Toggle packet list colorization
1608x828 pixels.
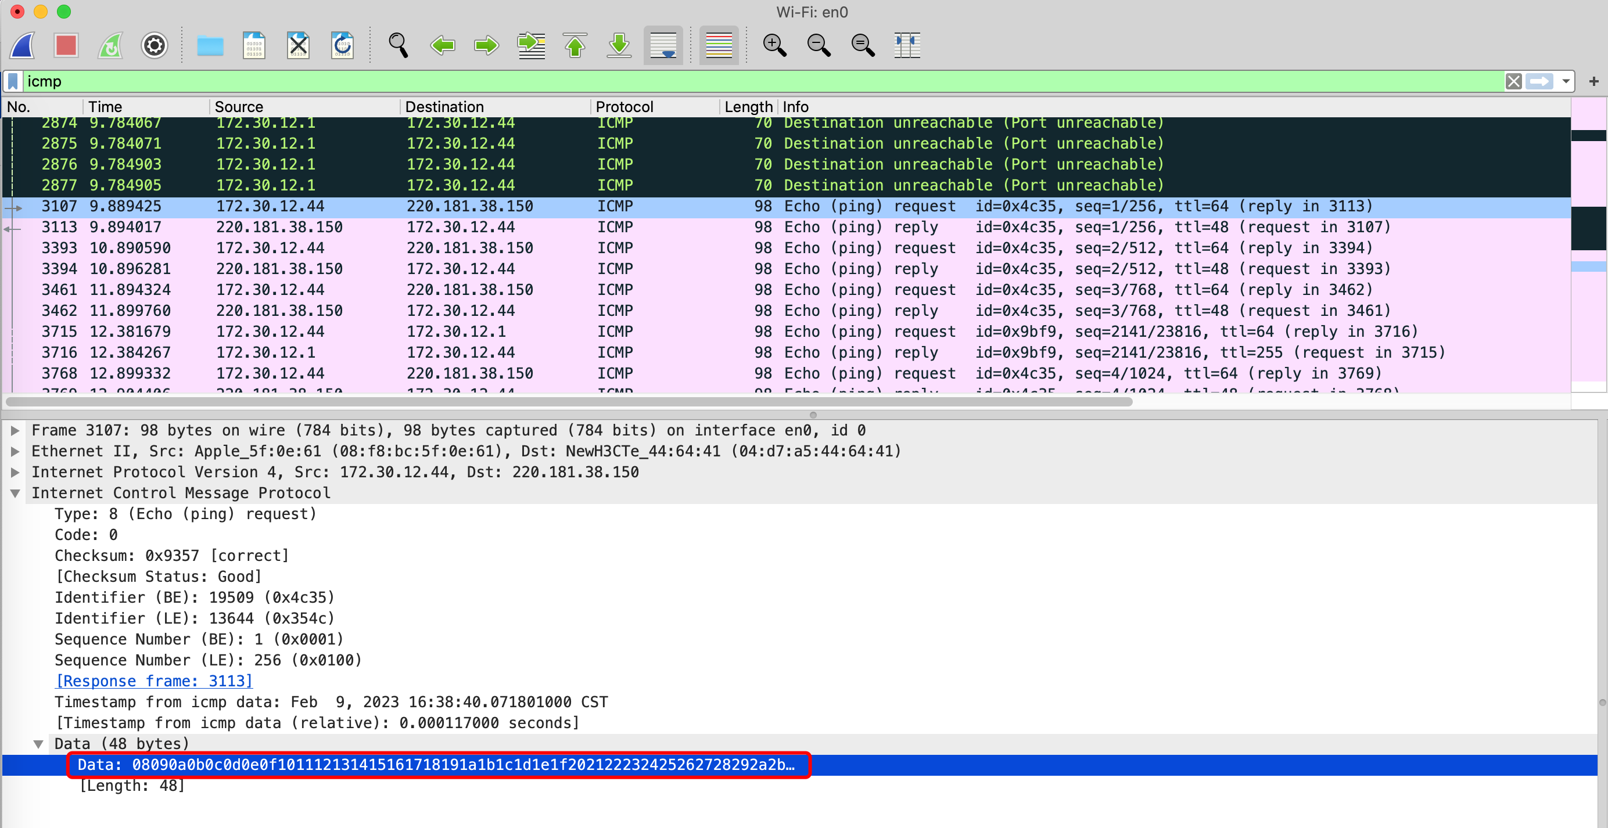pyautogui.click(x=719, y=45)
